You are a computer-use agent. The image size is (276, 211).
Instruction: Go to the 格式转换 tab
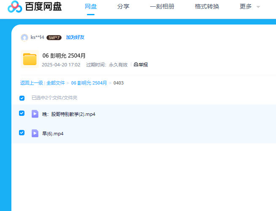[x=207, y=7]
